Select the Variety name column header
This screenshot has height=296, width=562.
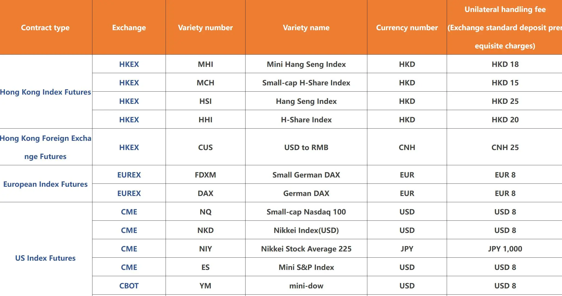(x=306, y=28)
